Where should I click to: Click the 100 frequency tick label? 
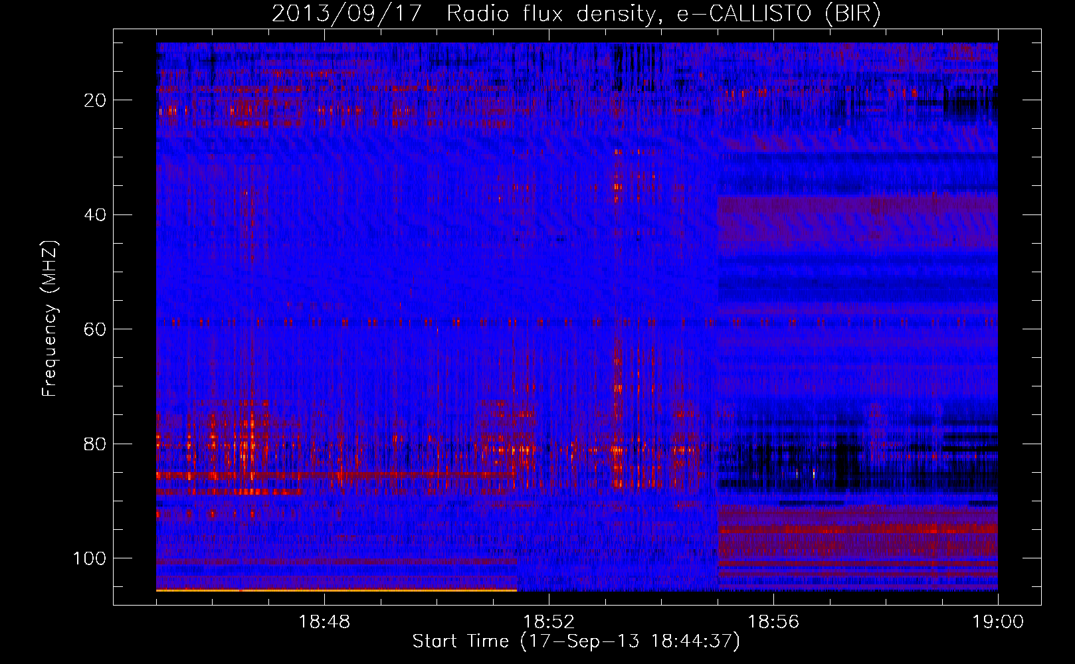point(90,558)
